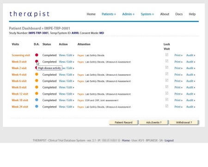Open the Week 0 visit link
Screen dimensions: 208x167
(x=19, y=62)
